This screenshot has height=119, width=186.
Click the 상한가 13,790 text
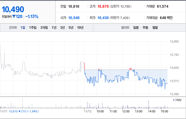[x=120, y=6]
